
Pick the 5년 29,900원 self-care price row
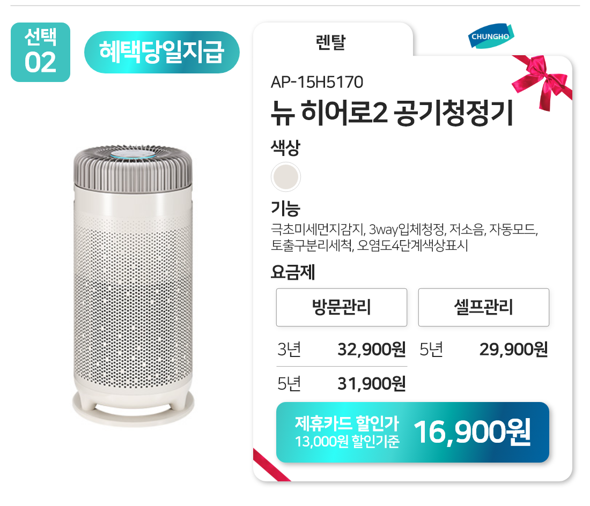pyautogui.click(x=483, y=349)
